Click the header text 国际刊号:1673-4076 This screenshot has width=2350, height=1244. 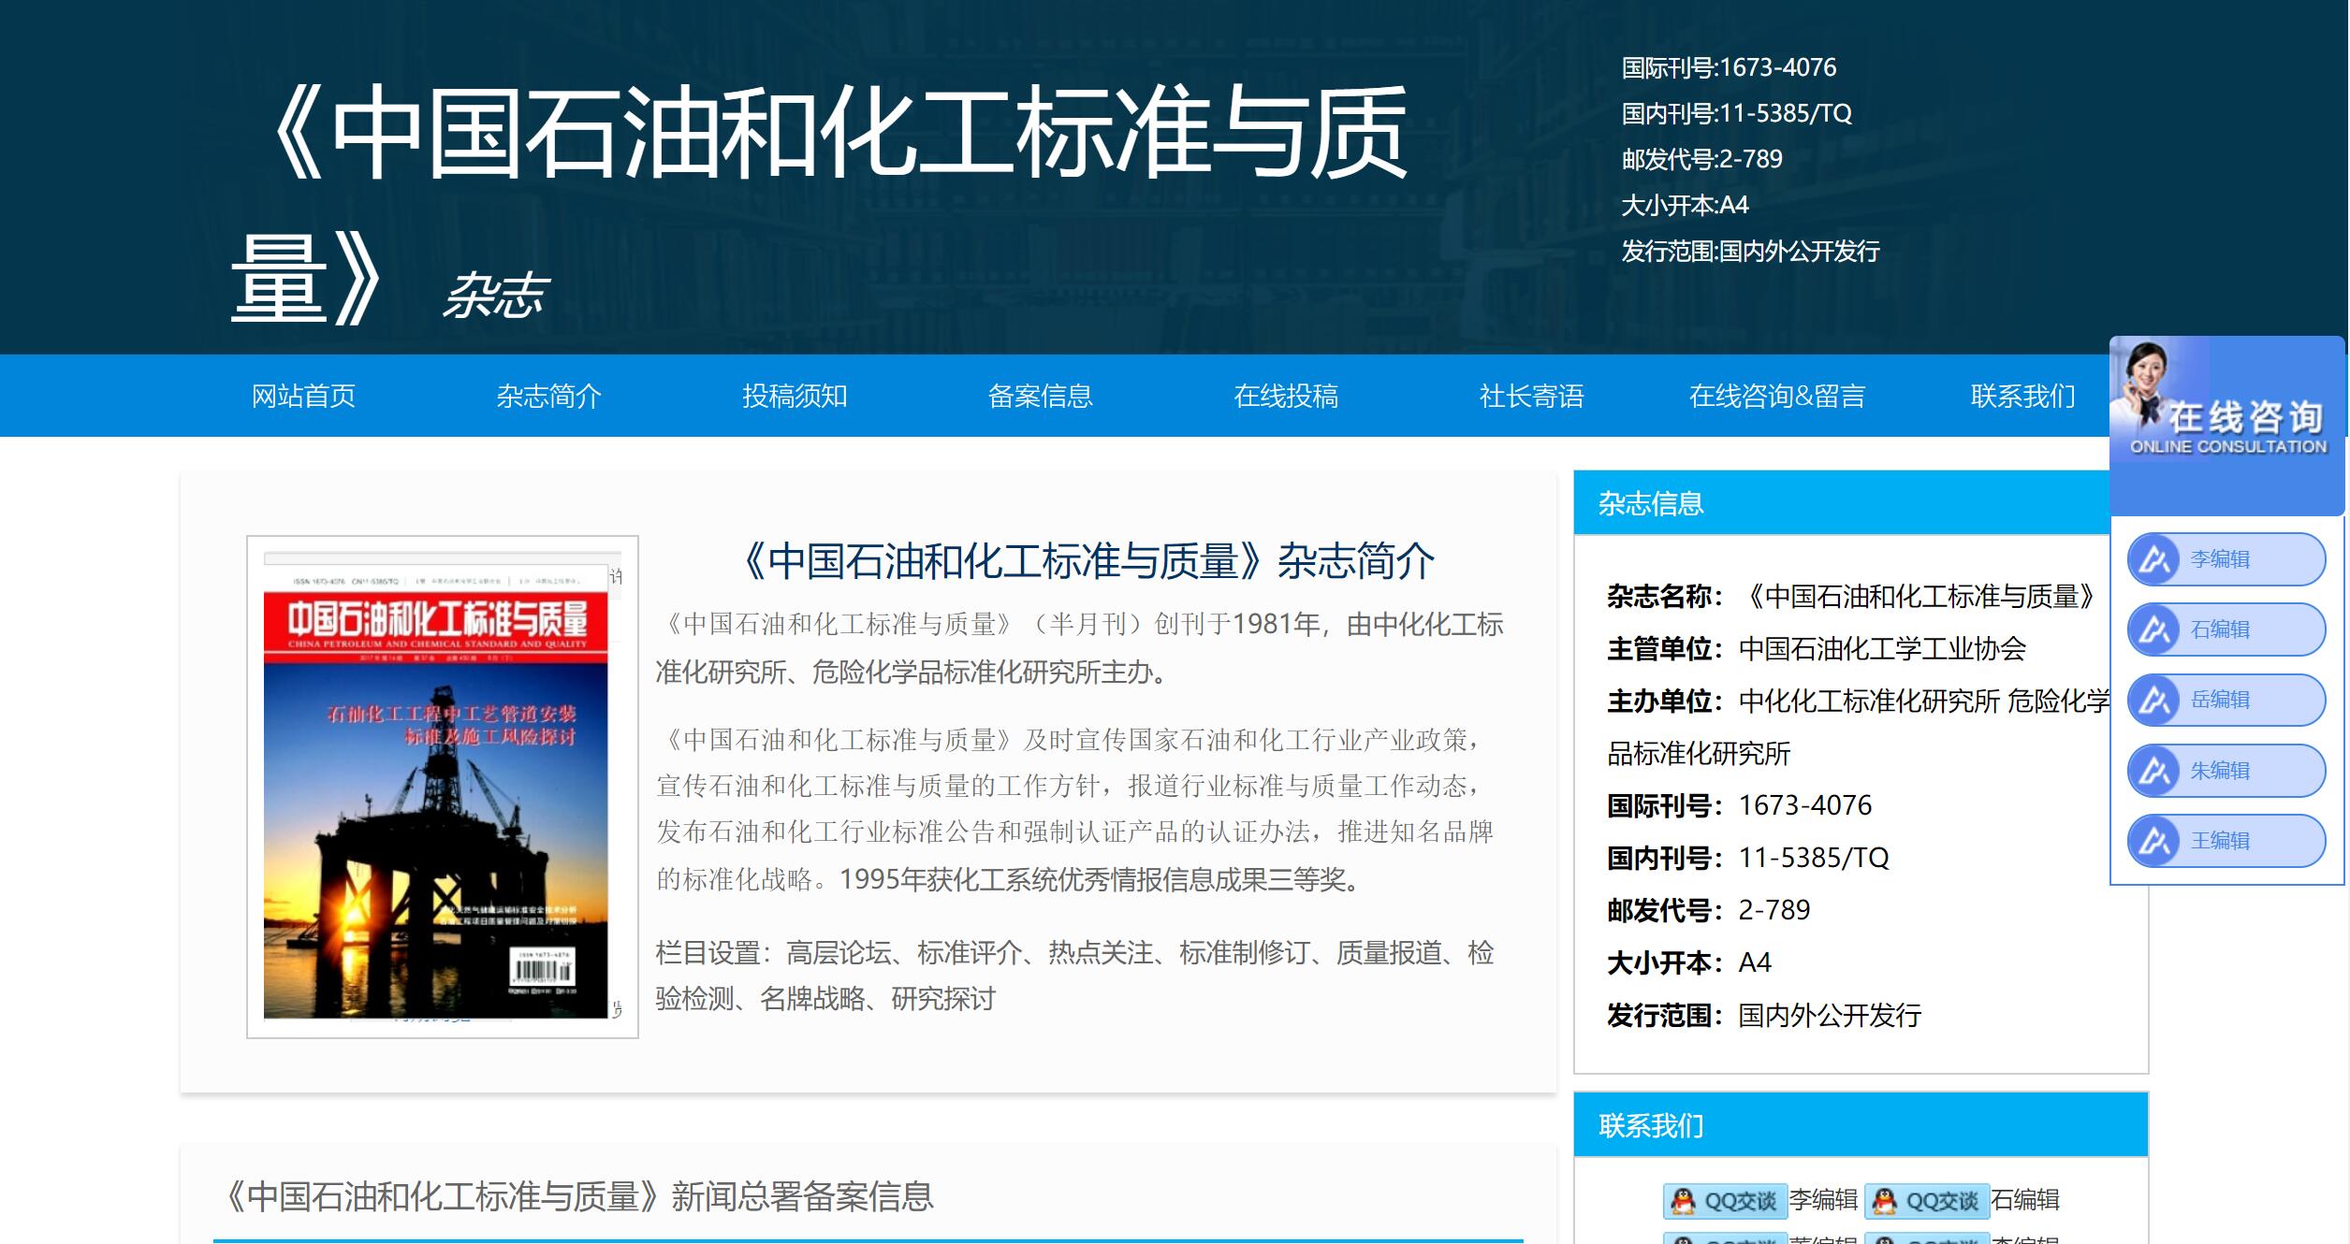pyautogui.click(x=1729, y=67)
